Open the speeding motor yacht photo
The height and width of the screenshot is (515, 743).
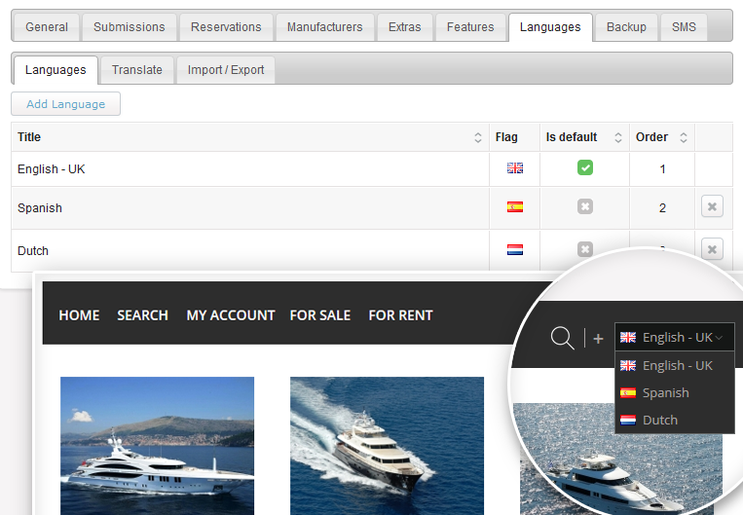(x=388, y=446)
